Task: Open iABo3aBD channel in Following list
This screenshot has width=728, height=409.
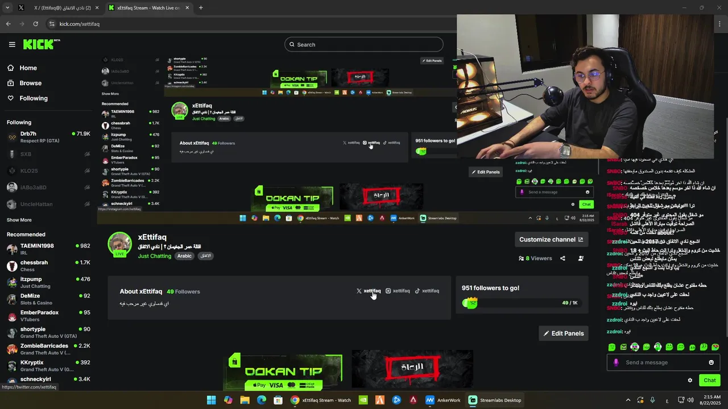Action: pos(48,187)
